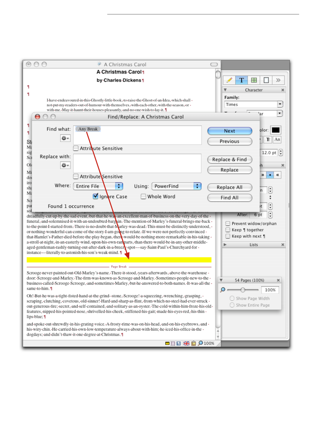Screen dimensions: 328x424
Task: Check the Whole Word checkbox
Action: [143, 196]
